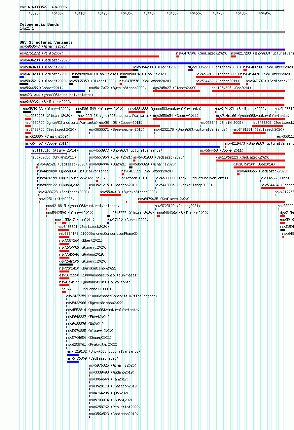Click the nsv3560523 (Chaisson2019) label
The height and width of the screenshot is (430, 294).
pyautogui.click(x=114, y=414)
